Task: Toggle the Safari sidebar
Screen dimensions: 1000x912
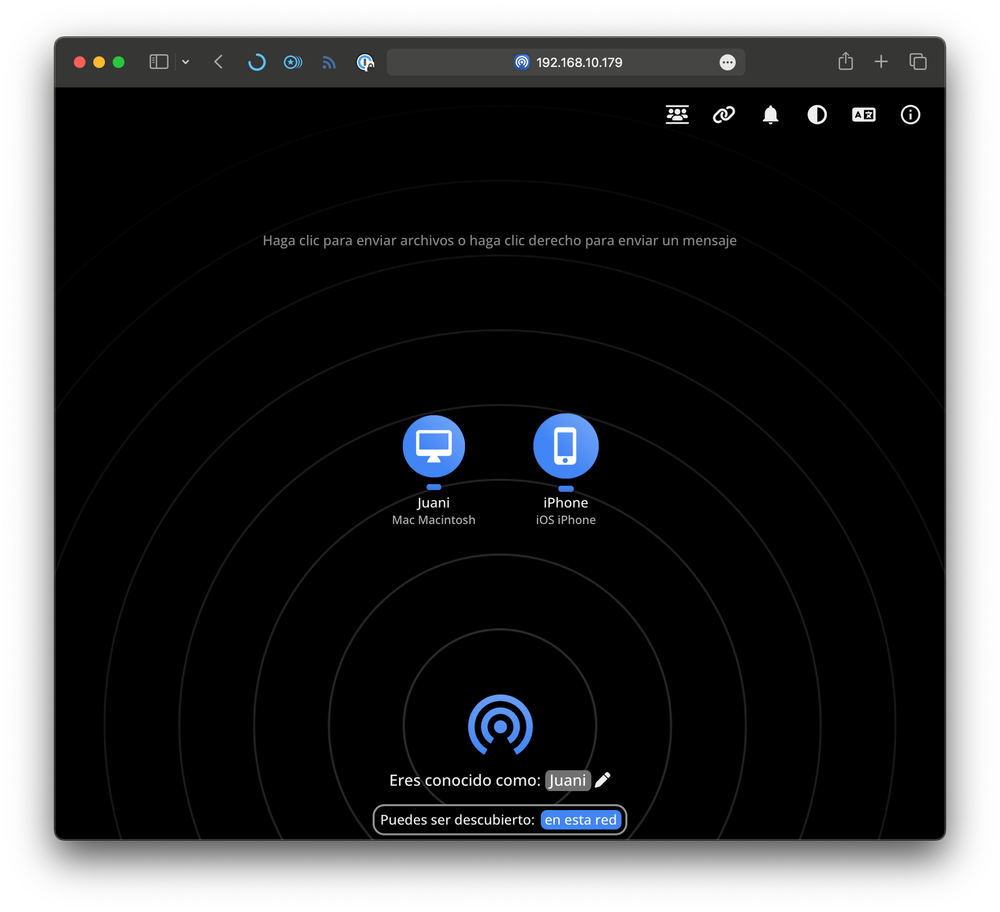Action: pos(159,62)
